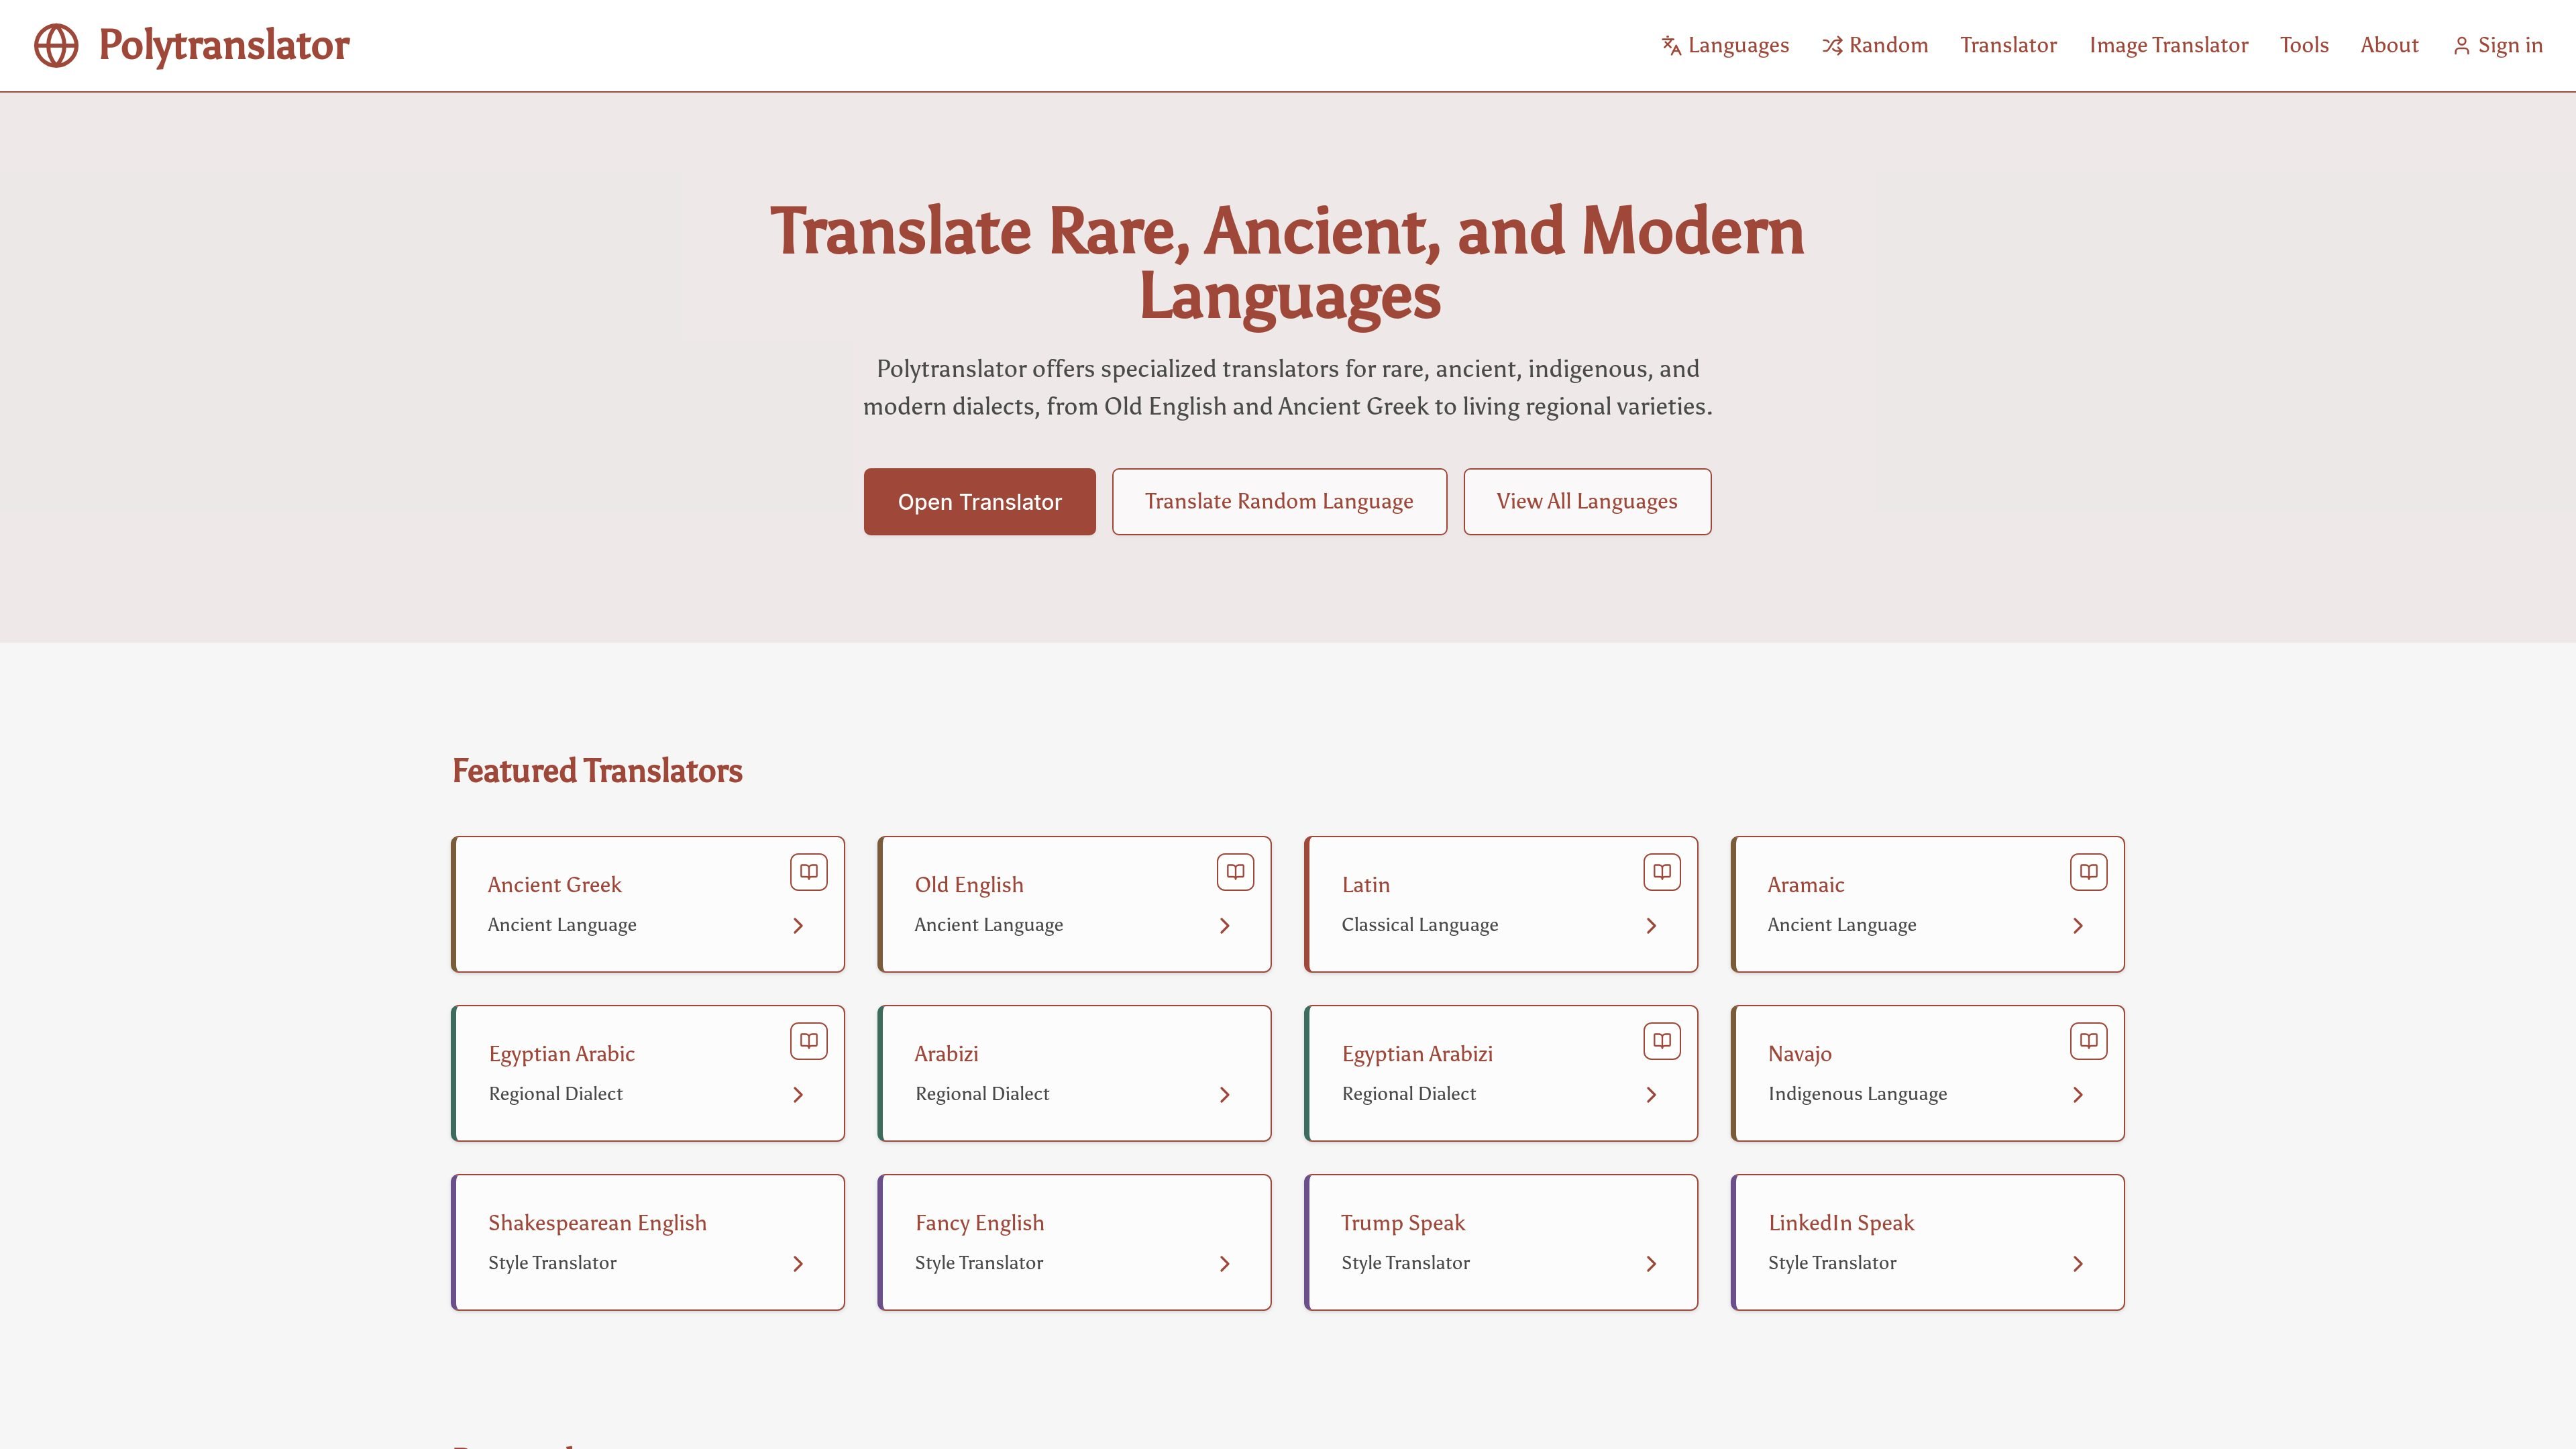Go to Translator in the navigation
The image size is (2576, 1449).
[2008, 46]
